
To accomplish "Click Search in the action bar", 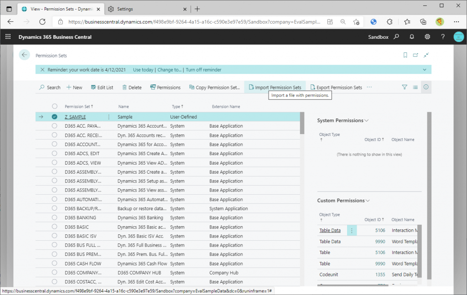I will click(x=50, y=87).
